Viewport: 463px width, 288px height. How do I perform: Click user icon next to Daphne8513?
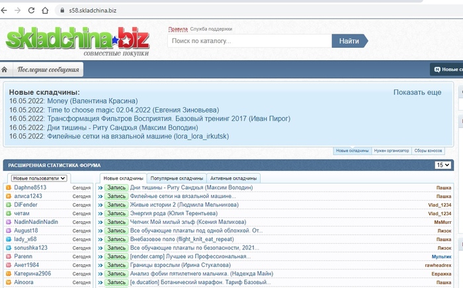click(9, 188)
